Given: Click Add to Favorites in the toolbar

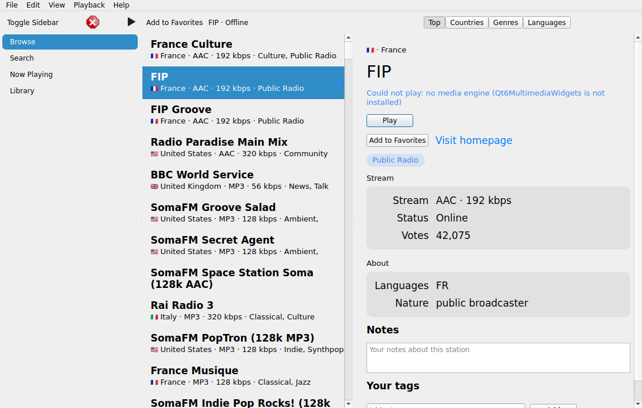Looking at the screenshot, I should tap(175, 23).
